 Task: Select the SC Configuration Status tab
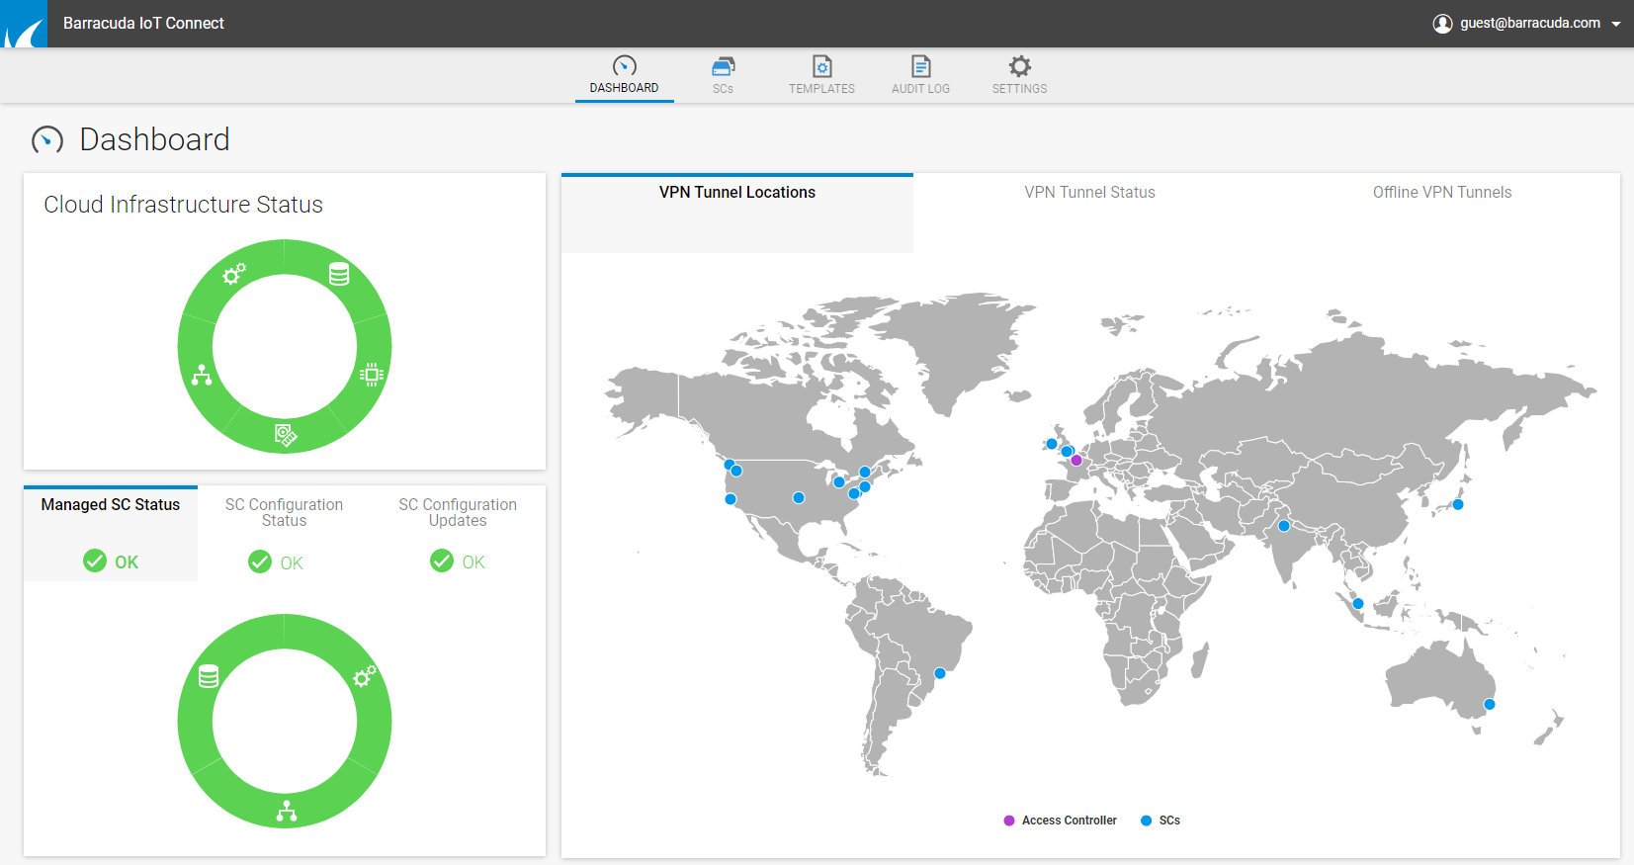[x=285, y=532]
